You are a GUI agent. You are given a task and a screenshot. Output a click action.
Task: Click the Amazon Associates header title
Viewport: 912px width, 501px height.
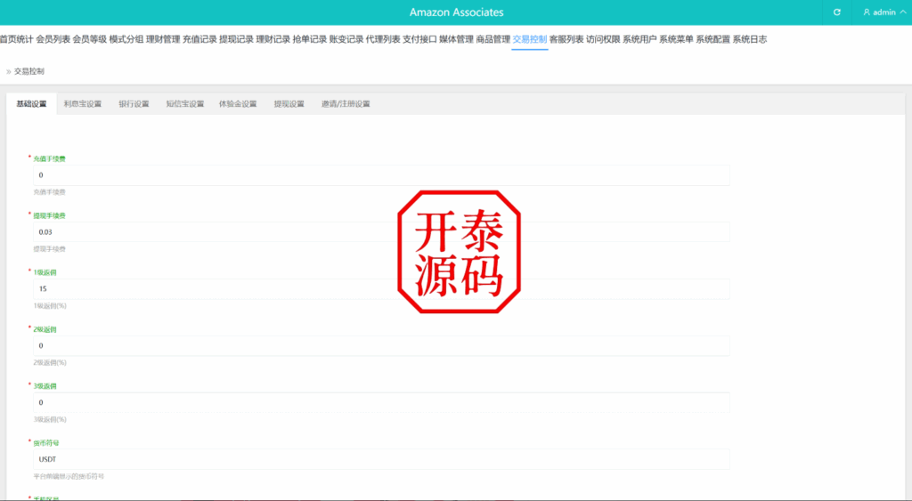pyautogui.click(x=457, y=12)
